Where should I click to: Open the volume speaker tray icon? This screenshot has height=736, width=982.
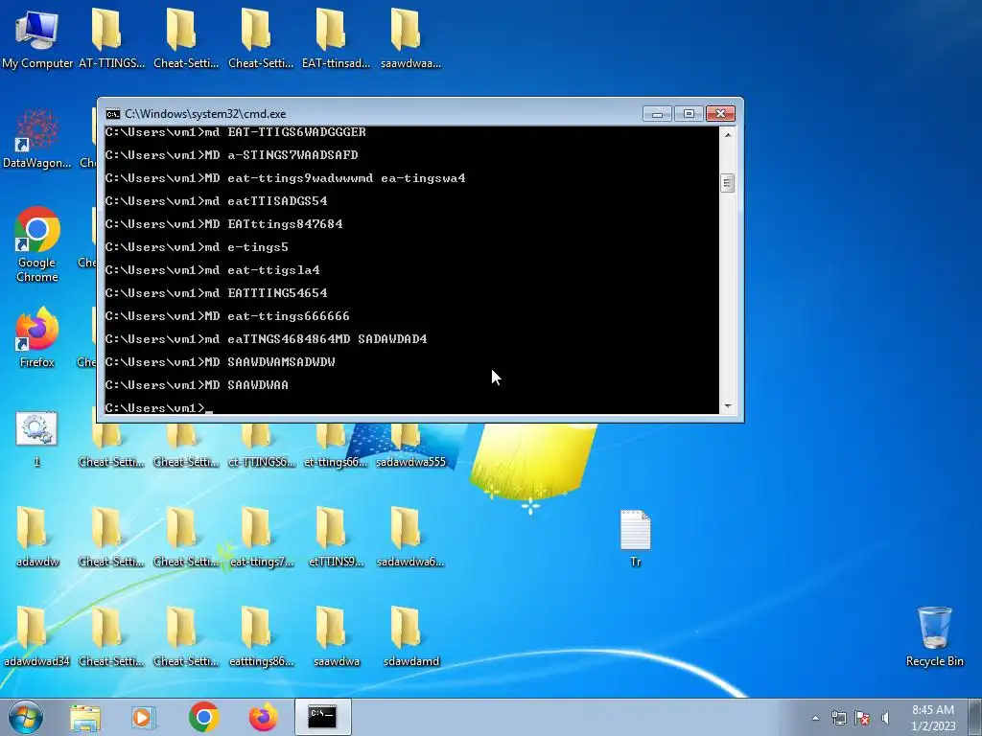click(x=885, y=718)
